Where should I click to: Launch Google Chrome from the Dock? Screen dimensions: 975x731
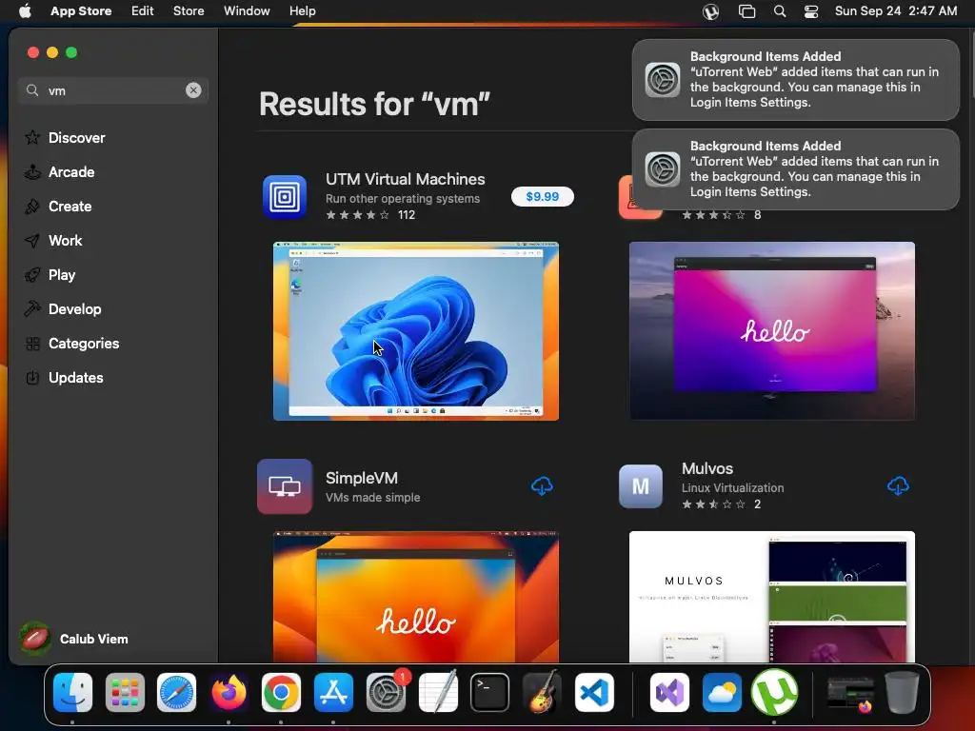tap(281, 692)
